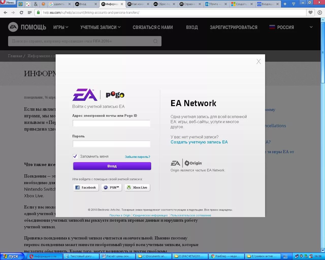The width and height of the screenshot is (325, 260).
Task: Expand the РОССИЯ region chevron
Action: coord(311,27)
